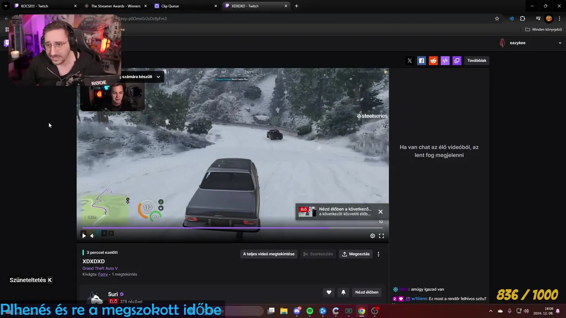
Task: Share the clip on Facebook
Action: click(421, 61)
